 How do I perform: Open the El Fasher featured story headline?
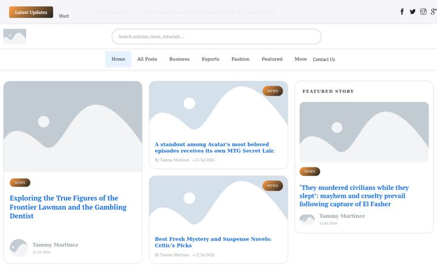[x=354, y=195]
